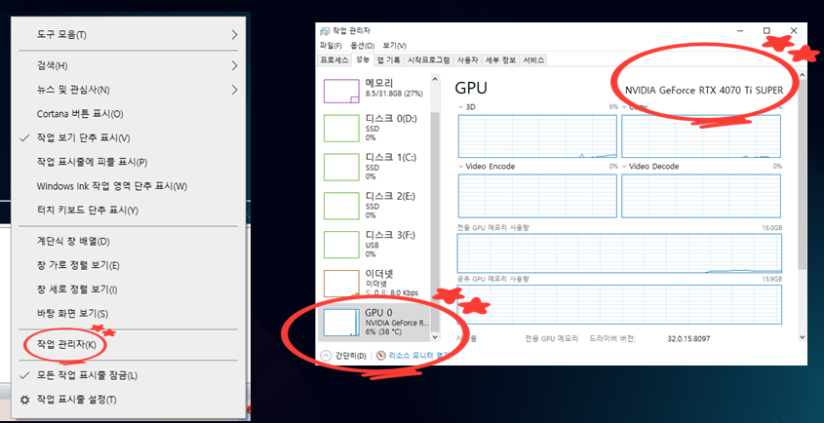Enable 작업 표시줄에 피플 표시(P)
The width and height of the screenshot is (824, 423).
(x=128, y=163)
